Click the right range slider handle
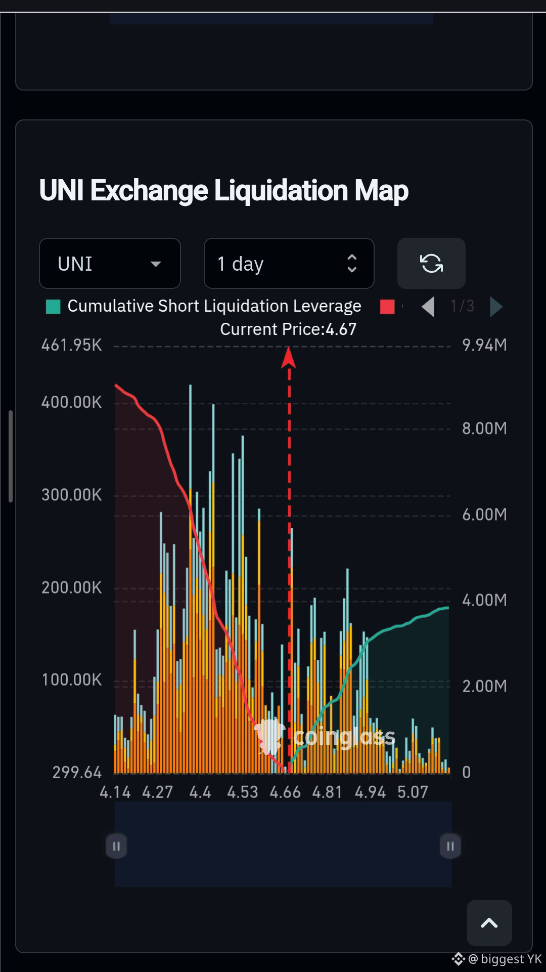Viewport: 546px width, 972px height. [x=450, y=846]
